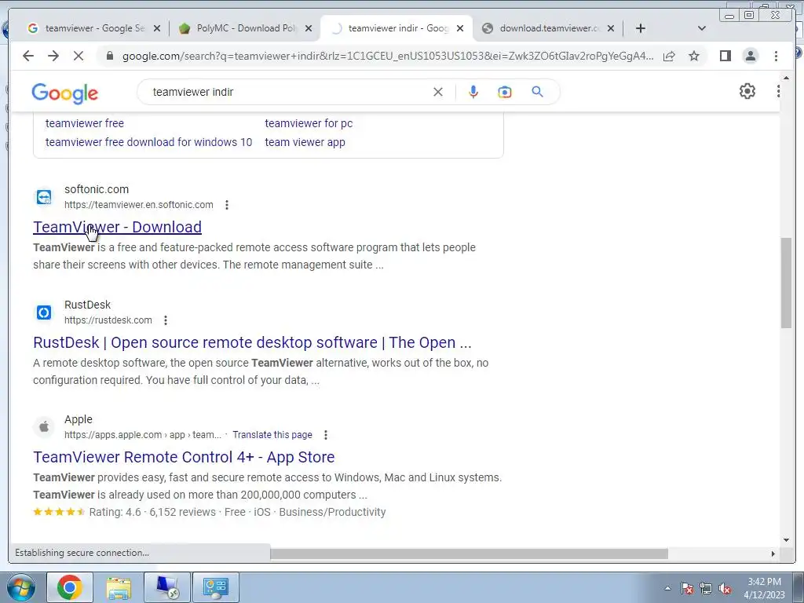The height and width of the screenshot is (603, 804).
Task: Click muted volume tray icon
Action: click(x=725, y=589)
